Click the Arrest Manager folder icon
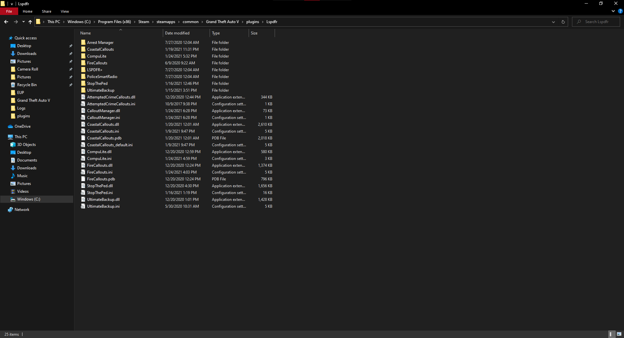The width and height of the screenshot is (624, 338). (x=83, y=43)
